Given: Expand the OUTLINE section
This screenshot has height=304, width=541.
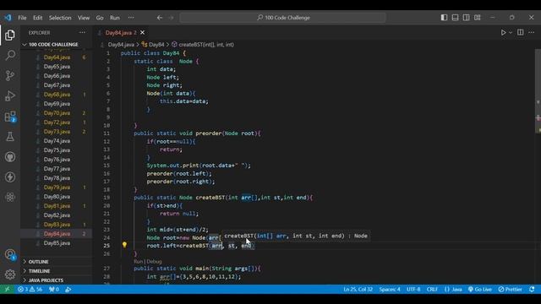Looking at the screenshot, I should (38, 262).
